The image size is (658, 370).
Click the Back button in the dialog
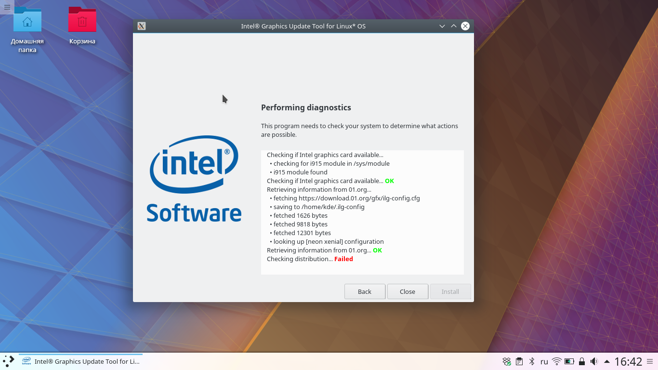tap(365, 291)
